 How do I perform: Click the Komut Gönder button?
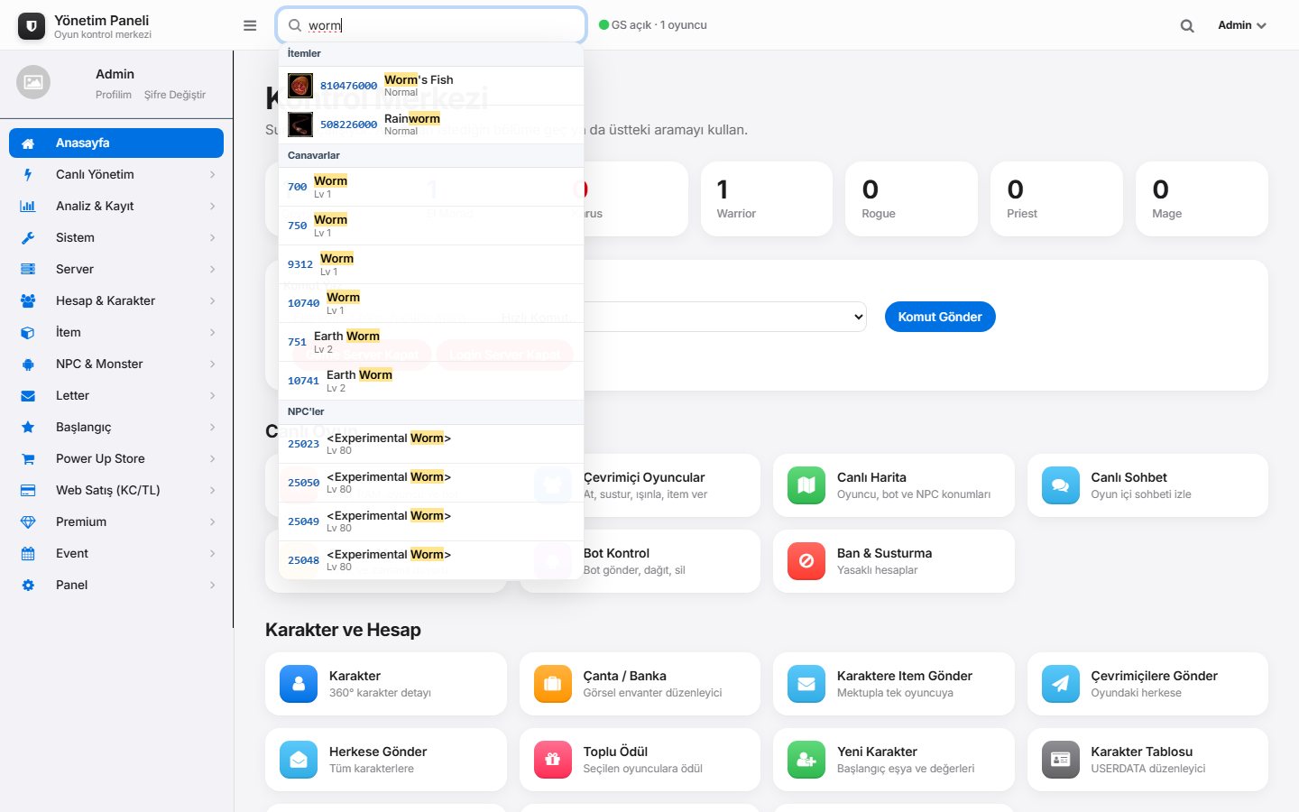point(940,317)
